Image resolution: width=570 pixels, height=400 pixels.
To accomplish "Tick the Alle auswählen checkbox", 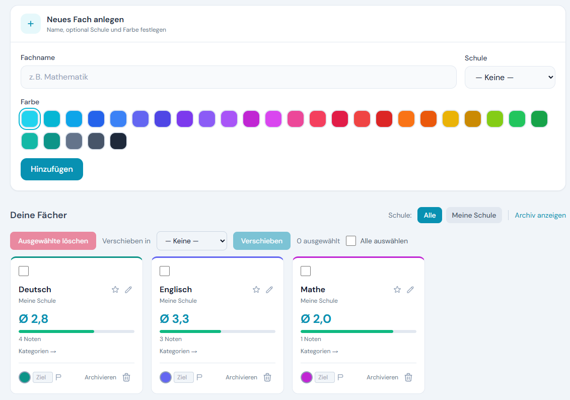I will [x=351, y=241].
